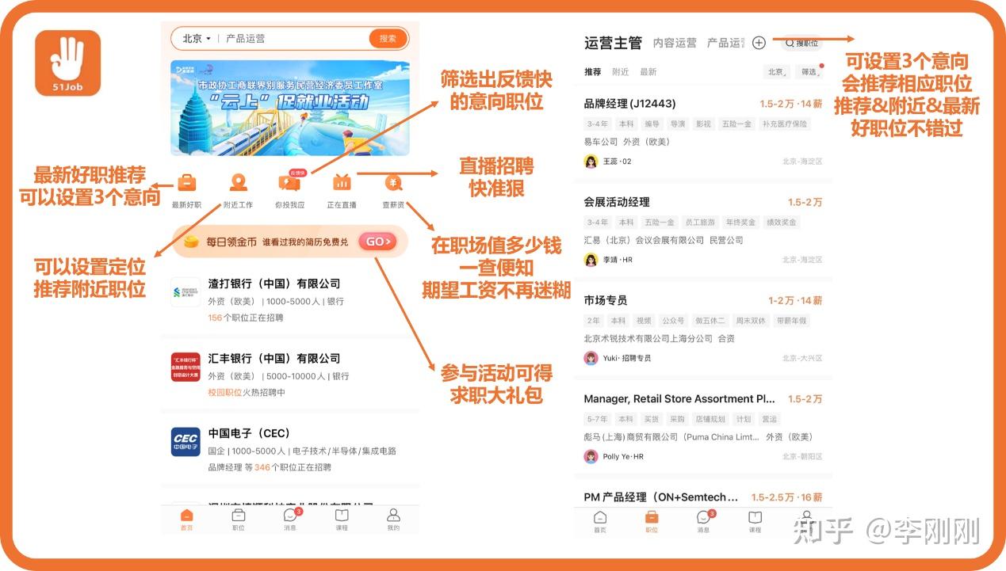Open the 汇丰银行 red company logo

186,367
